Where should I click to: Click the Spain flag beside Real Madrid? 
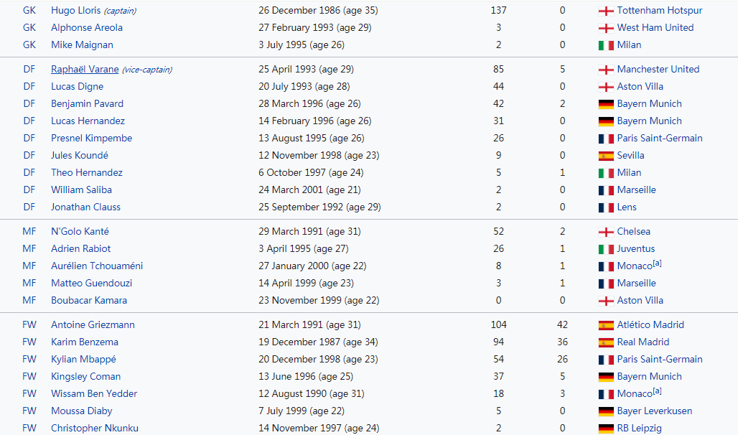(x=606, y=342)
